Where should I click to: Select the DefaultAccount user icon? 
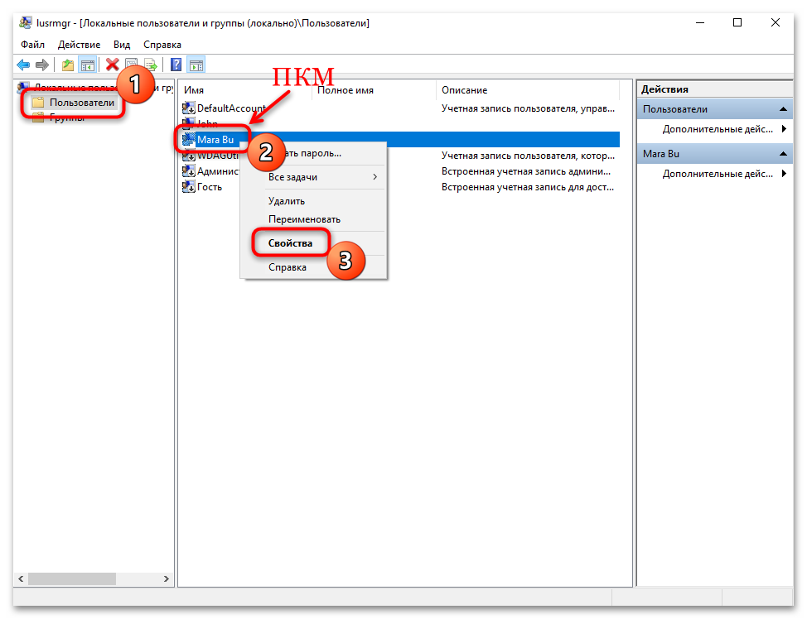click(189, 108)
